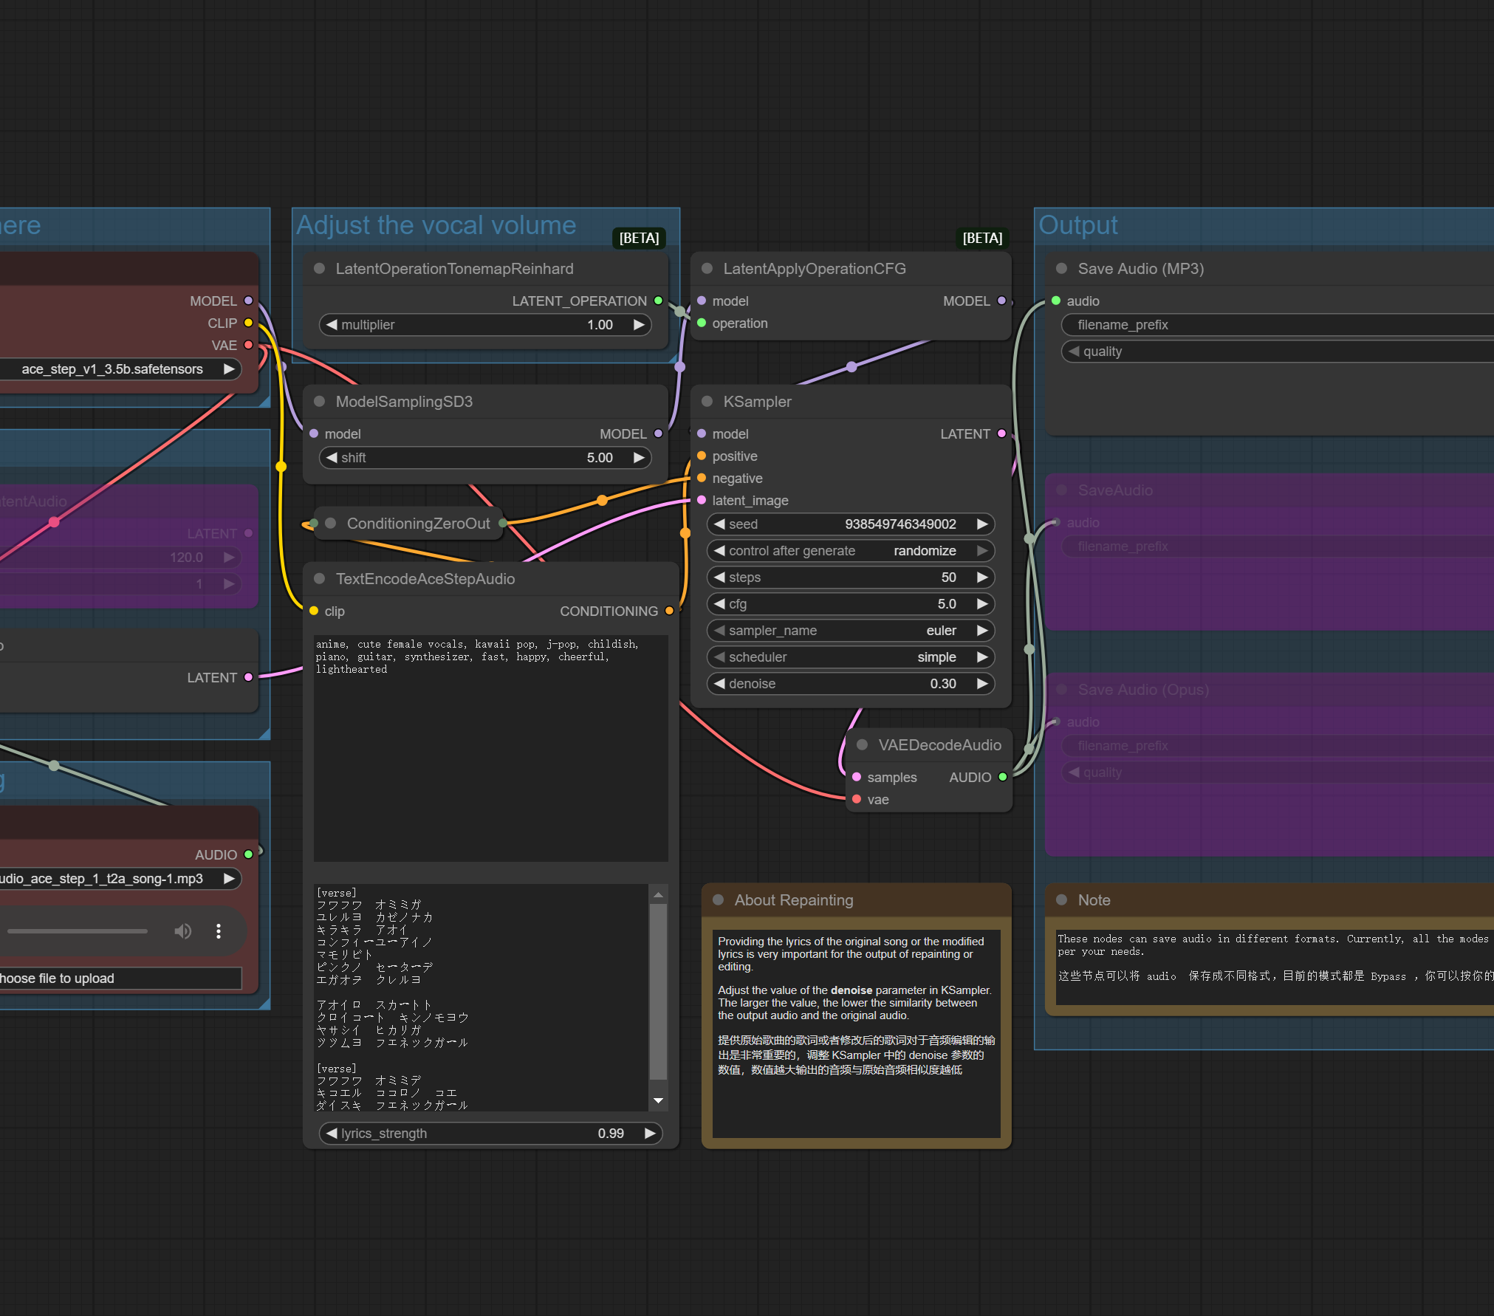
Task: Click the audio player volume speaker icon
Action: (x=182, y=931)
